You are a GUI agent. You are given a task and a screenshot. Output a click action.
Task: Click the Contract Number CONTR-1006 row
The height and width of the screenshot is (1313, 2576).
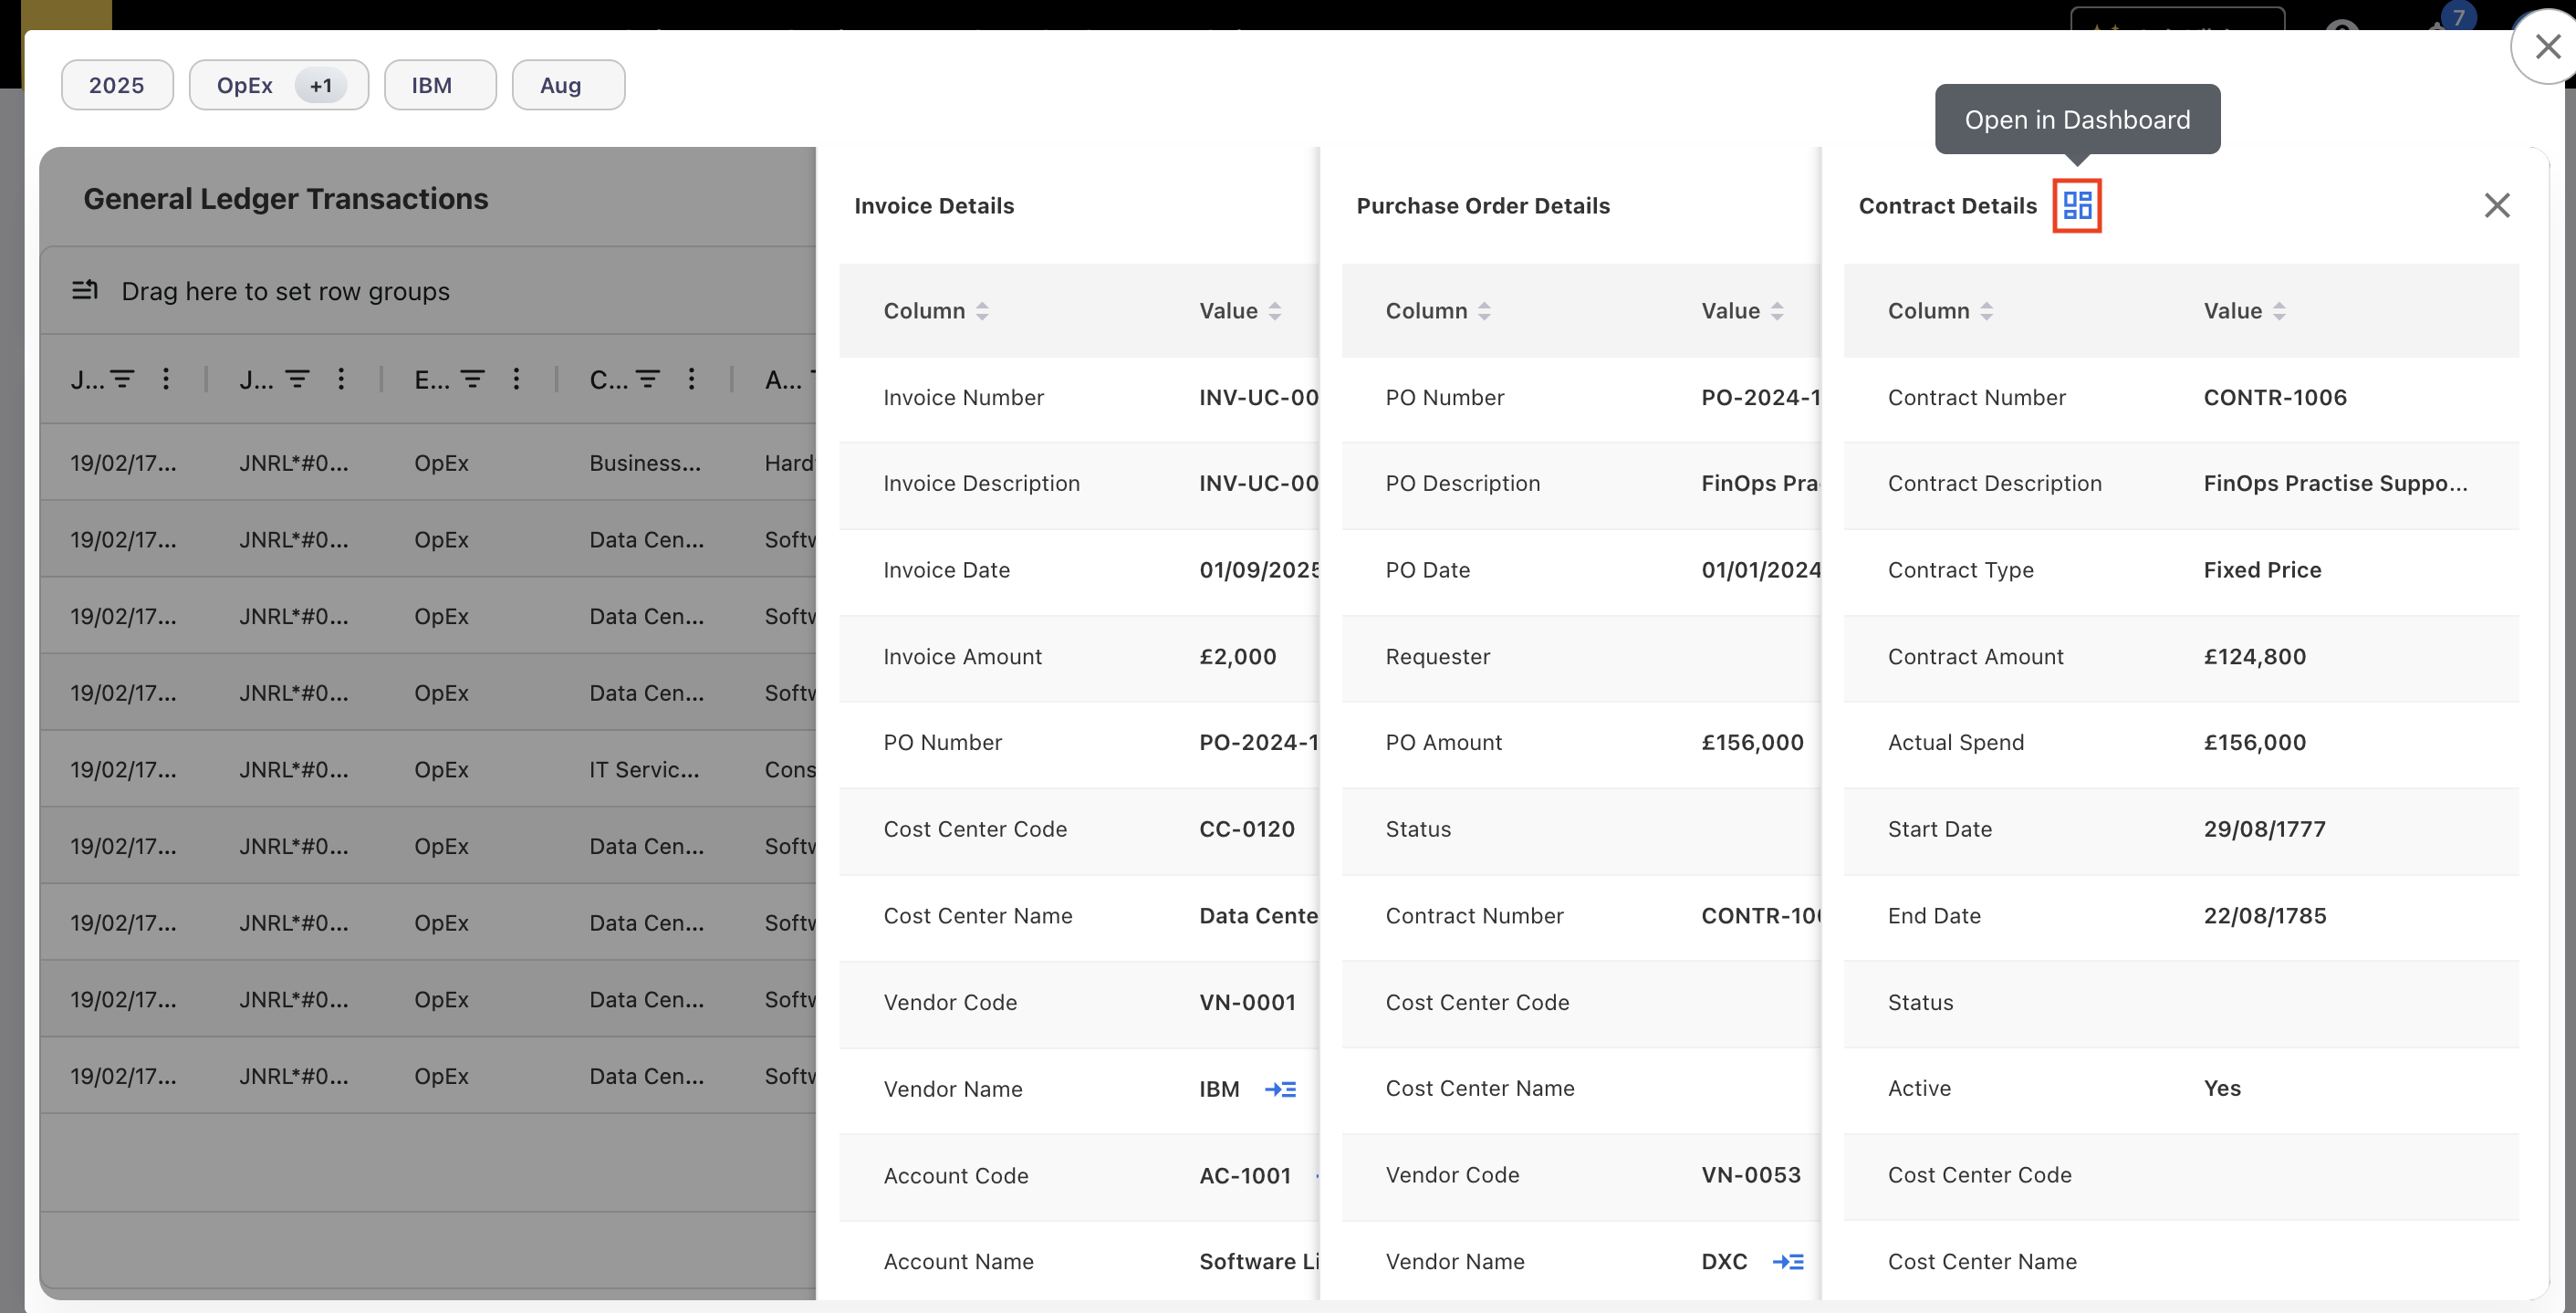(x=2180, y=397)
